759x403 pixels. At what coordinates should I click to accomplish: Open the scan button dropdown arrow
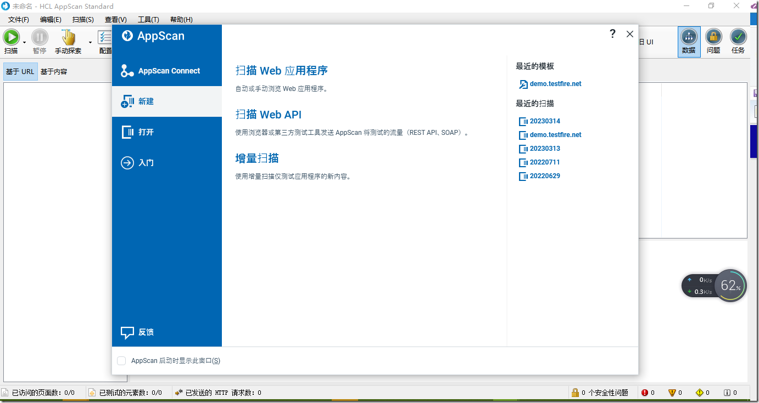point(24,43)
